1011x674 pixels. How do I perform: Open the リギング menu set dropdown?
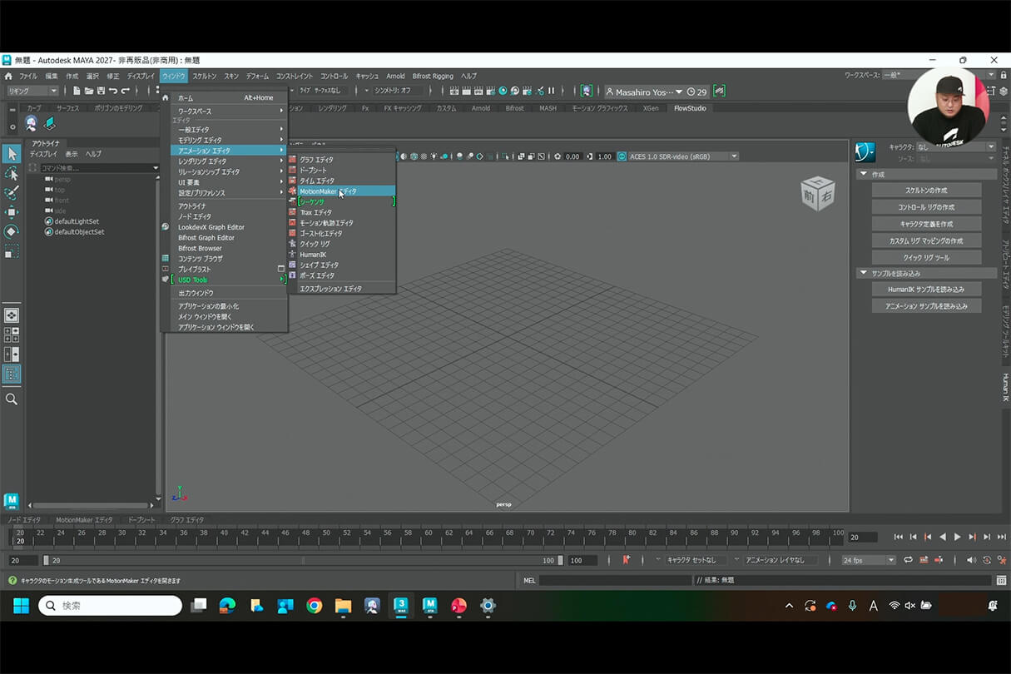(x=32, y=91)
